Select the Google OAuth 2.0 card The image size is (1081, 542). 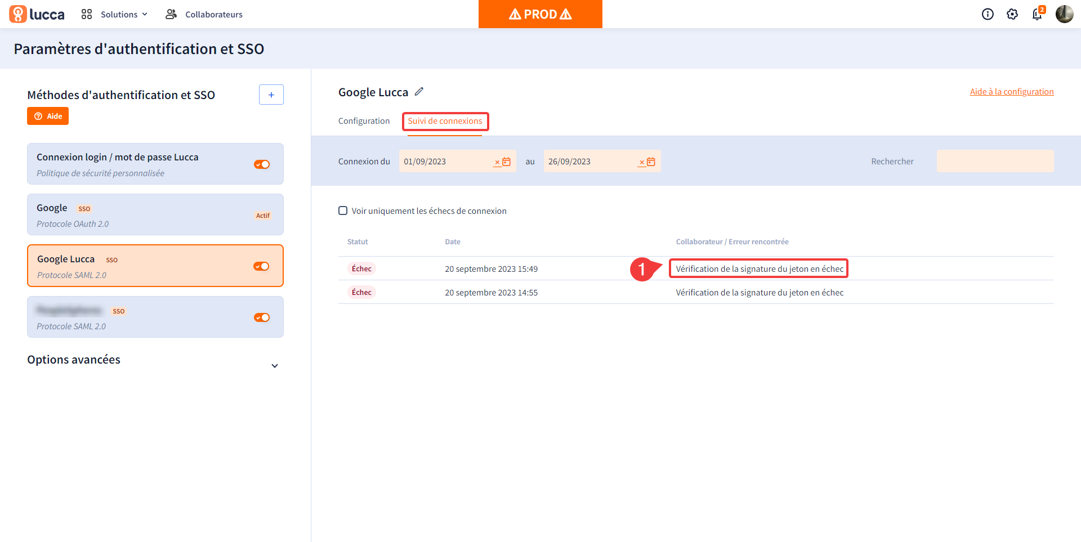(155, 214)
